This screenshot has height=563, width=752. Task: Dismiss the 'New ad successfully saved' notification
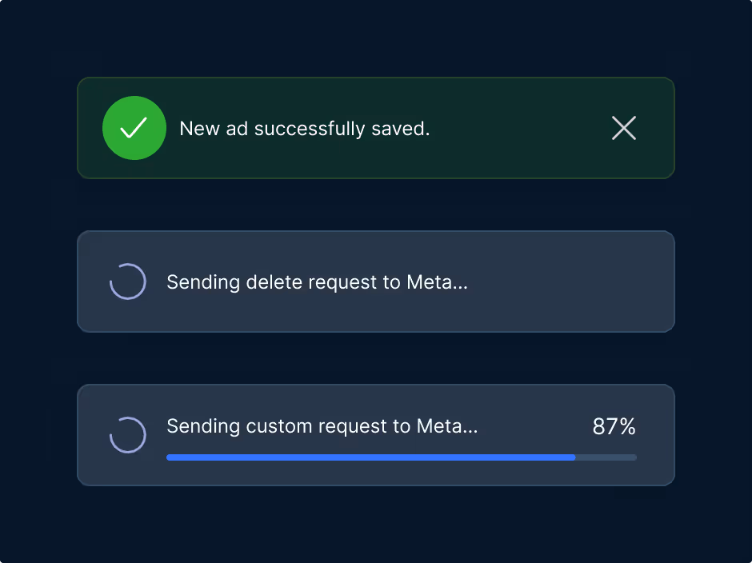(x=624, y=128)
